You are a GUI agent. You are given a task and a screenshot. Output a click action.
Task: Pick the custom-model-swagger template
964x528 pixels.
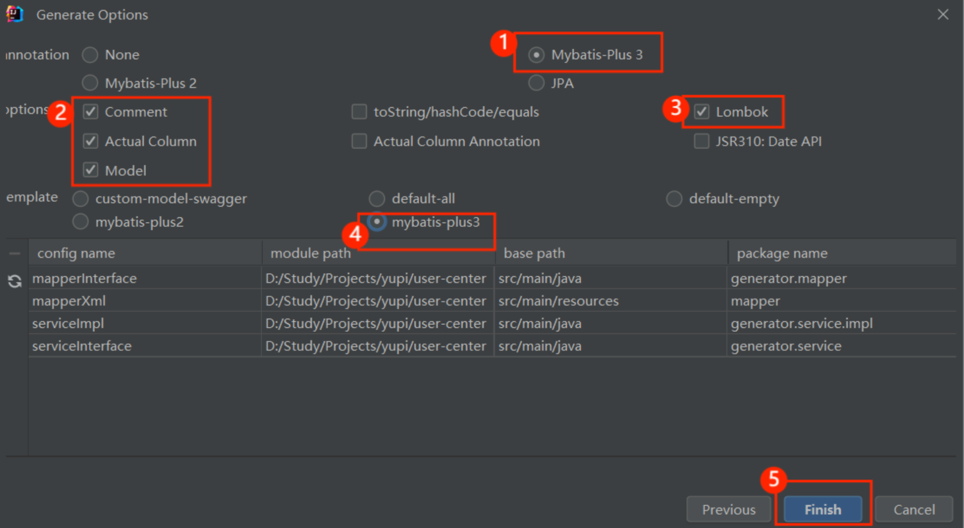pyautogui.click(x=81, y=199)
